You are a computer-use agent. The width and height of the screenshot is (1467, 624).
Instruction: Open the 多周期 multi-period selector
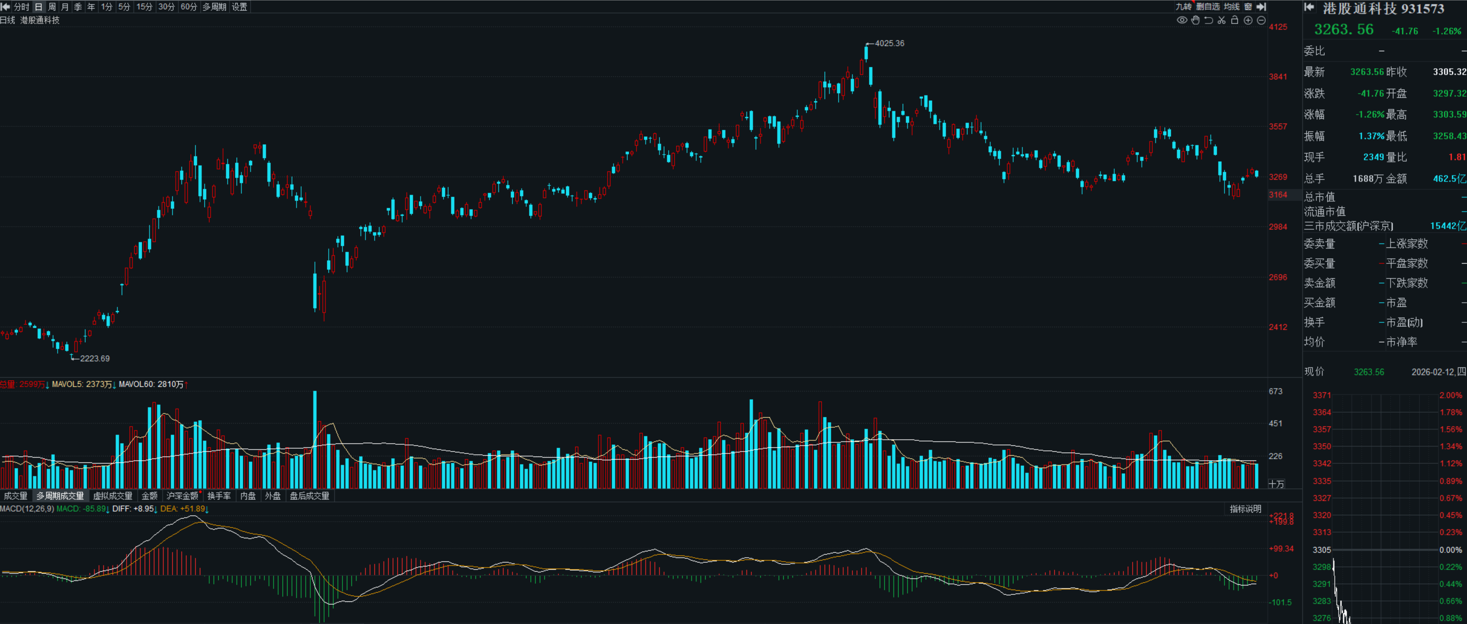(214, 7)
